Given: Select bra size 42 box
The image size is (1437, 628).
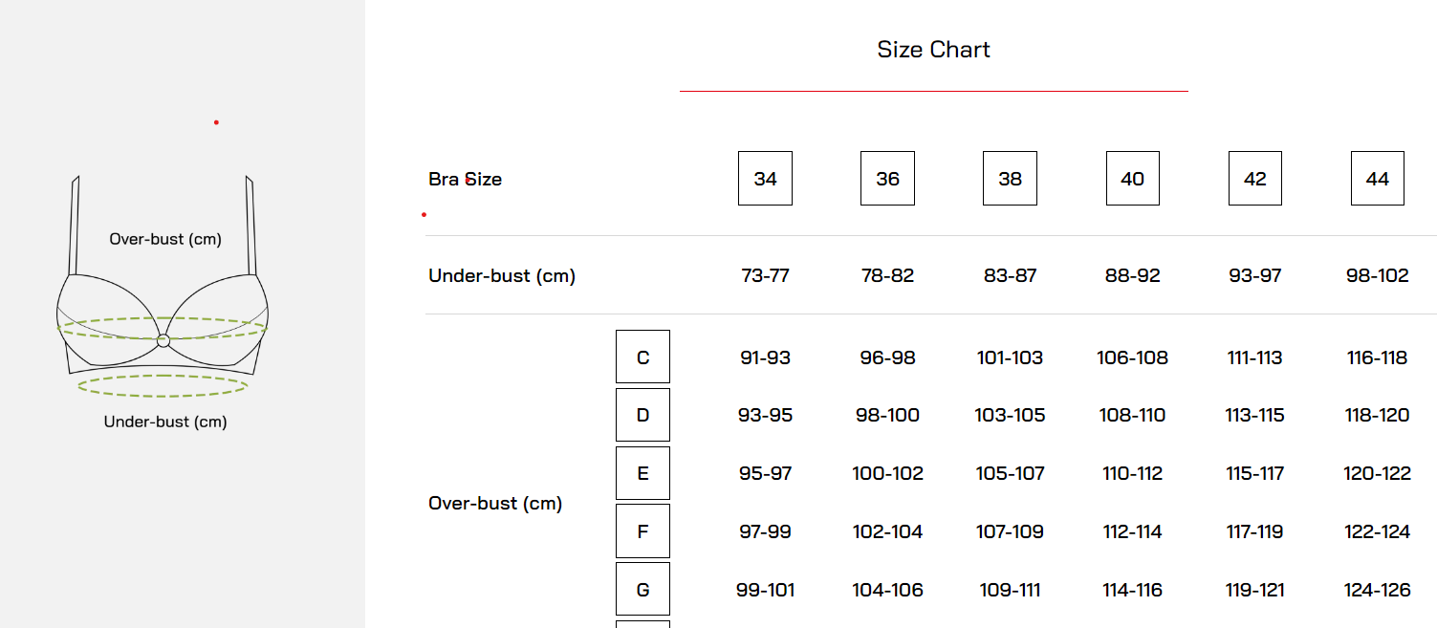Looking at the screenshot, I should point(1254,179).
